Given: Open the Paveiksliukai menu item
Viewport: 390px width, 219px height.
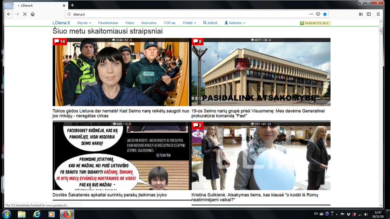Looking at the screenshot, I should coord(108,23).
